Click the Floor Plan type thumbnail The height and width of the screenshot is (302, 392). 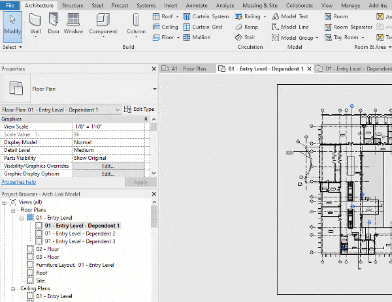pos(16,88)
